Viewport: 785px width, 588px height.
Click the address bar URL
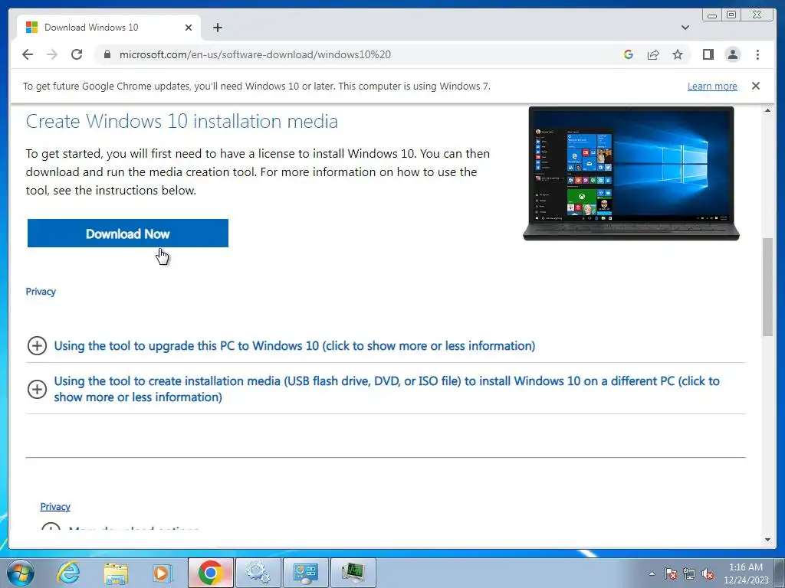pos(255,54)
